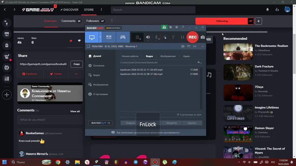The height and width of the screenshot is (166, 296).
Task: Like the game with thumbs up
Action: (x=71, y=41)
